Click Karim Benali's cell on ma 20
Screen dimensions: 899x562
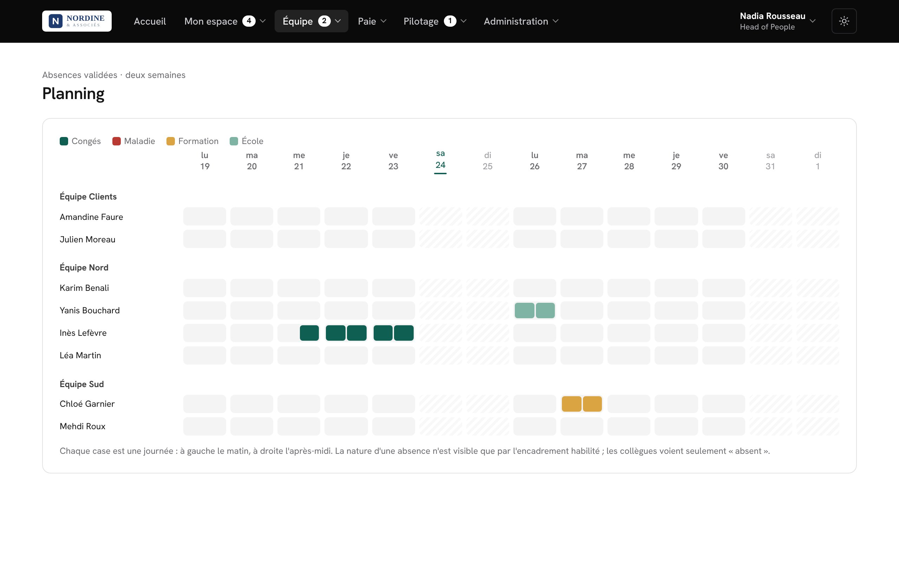point(251,288)
